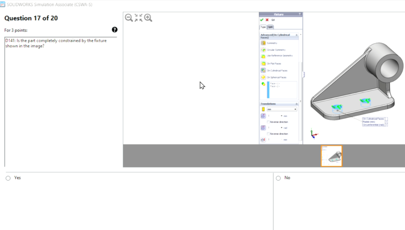Click the zoom in magnifier icon
This screenshot has width=405, height=230.
click(148, 18)
